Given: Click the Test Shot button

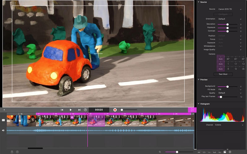Looking at the screenshot, I should [223, 74].
